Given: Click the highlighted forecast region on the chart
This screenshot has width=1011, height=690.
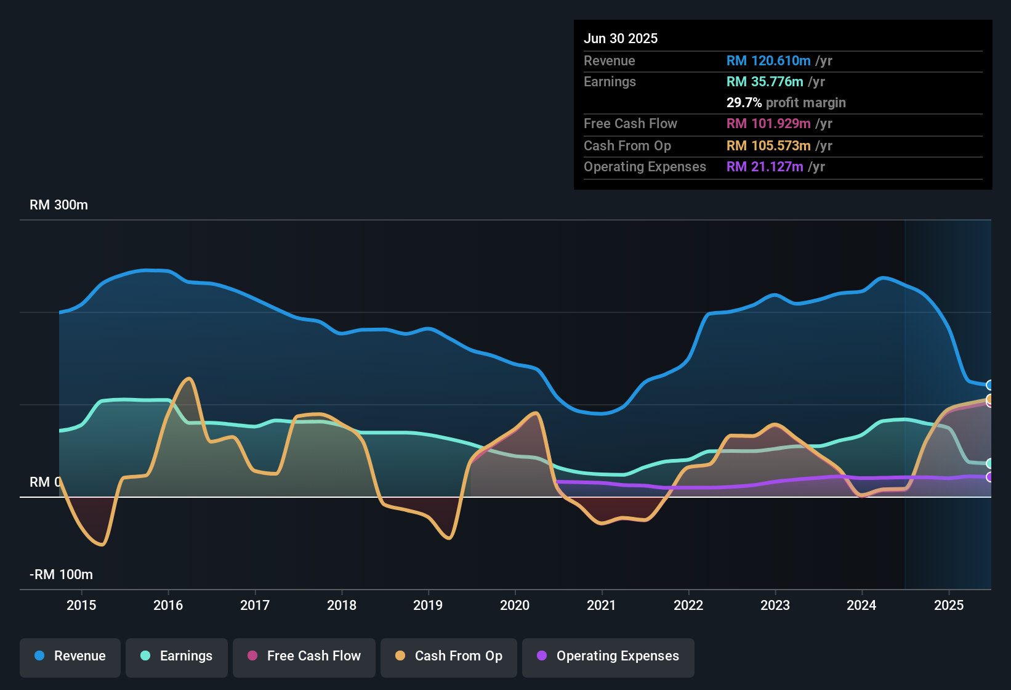Looking at the screenshot, I should tap(948, 400).
